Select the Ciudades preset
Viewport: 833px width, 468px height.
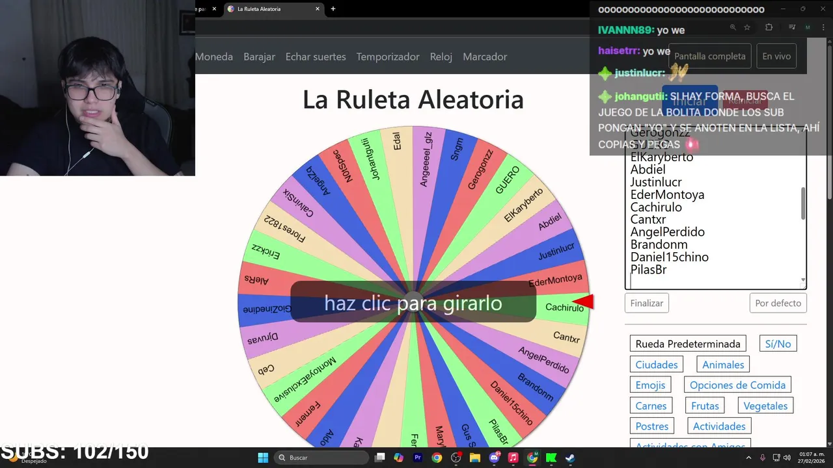[657, 365]
